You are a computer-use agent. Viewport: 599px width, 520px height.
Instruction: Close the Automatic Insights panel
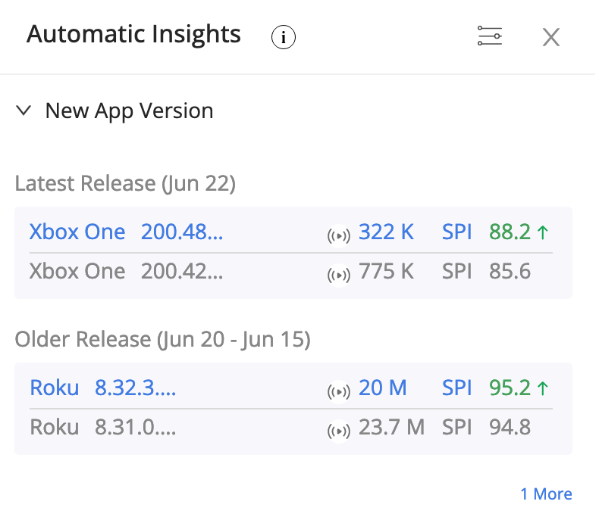[551, 37]
